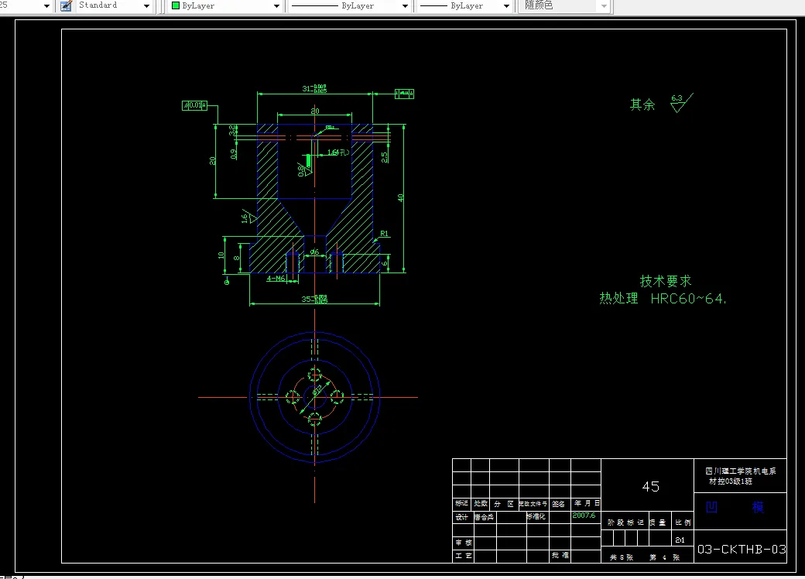Click the 第4张 sheet number text
The width and height of the screenshot is (805, 579).
pos(665,557)
